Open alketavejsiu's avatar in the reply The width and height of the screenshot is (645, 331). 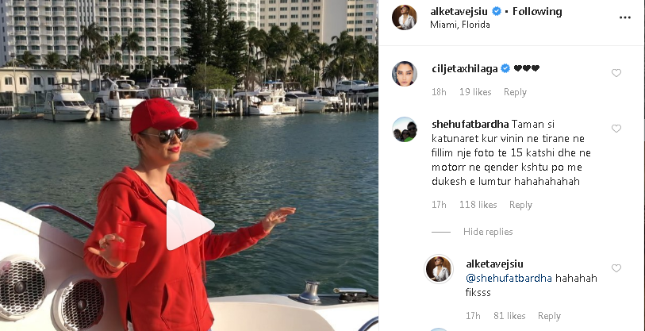point(438,269)
